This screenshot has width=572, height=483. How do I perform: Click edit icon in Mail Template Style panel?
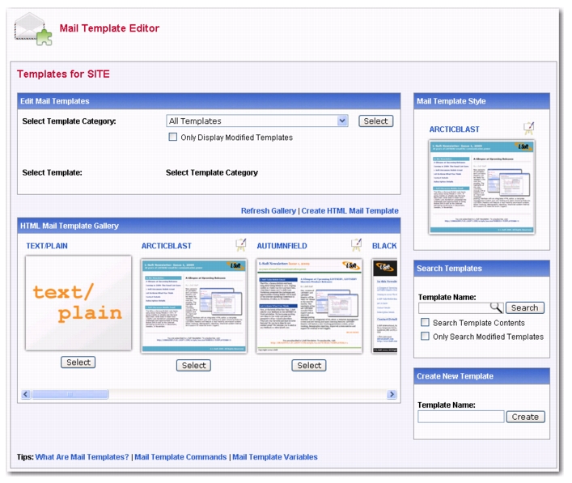coord(528,128)
